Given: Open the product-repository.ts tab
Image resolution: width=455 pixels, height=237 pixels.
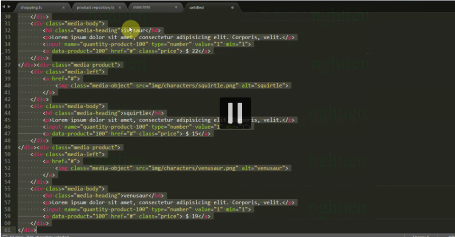Looking at the screenshot, I should coord(95,8).
